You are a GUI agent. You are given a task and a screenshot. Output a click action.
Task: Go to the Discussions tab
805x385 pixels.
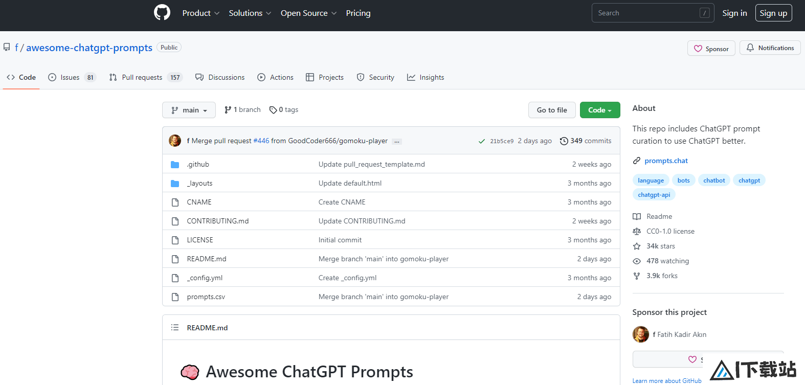[x=220, y=77]
